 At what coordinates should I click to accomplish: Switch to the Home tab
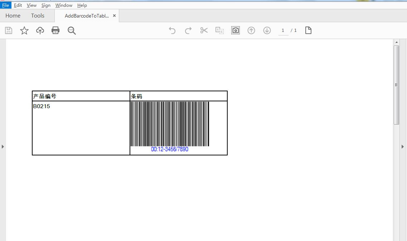pos(13,16)
